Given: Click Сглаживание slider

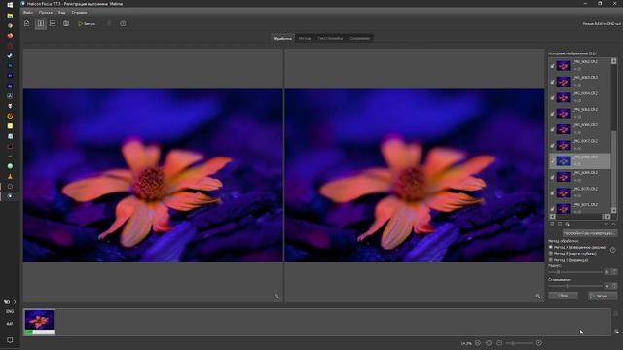Looking at the screenshot, I should click(575, 286).
